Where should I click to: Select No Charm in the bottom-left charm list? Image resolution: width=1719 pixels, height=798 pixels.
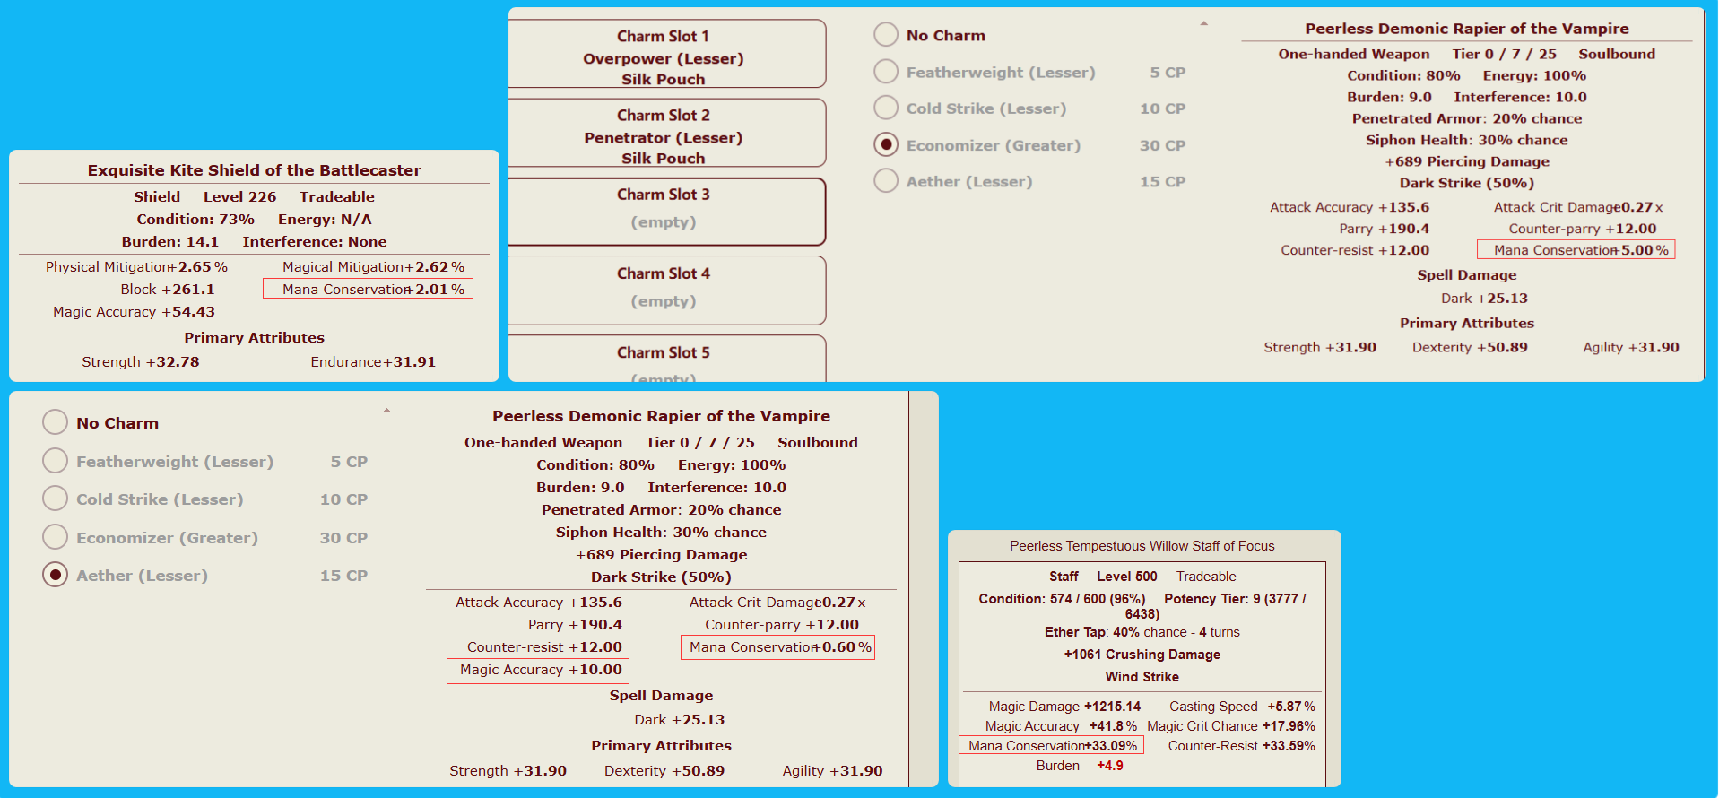pyautogui.click(x=56, y=422)
